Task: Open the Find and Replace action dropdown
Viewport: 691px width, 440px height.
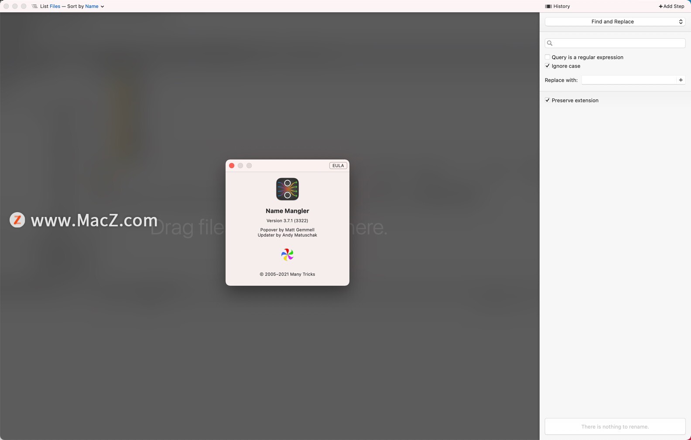Action: [x=615, y=21]
